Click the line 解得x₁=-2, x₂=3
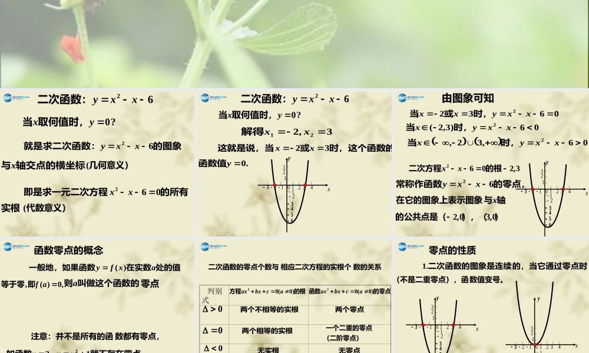This screenshot has width=589, height=353. pos(287,132)
